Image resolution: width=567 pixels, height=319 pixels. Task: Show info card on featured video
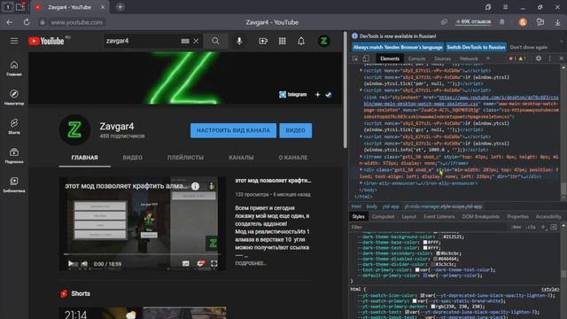(195, 186)
